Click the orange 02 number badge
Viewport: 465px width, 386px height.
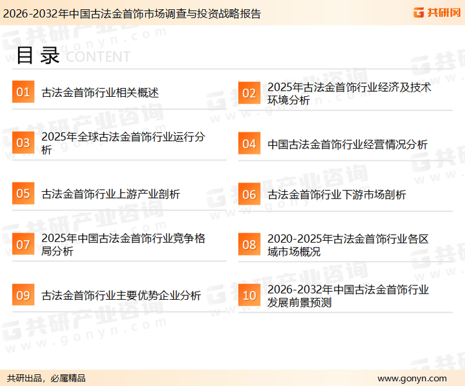tap(249, 93)
